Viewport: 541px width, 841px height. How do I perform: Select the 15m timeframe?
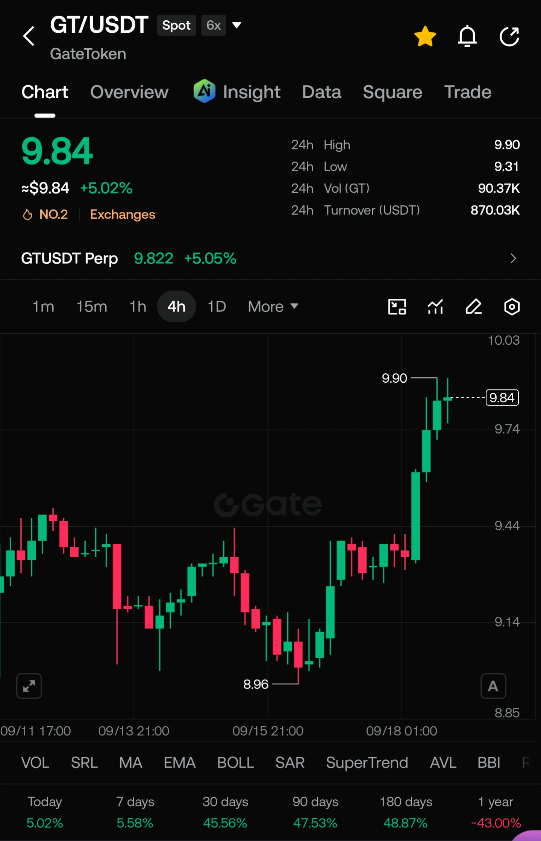pyautogui.click(x=92, y=307)
